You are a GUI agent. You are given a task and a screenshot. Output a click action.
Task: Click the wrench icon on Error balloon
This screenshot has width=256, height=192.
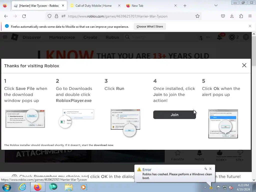coord(205,169)
